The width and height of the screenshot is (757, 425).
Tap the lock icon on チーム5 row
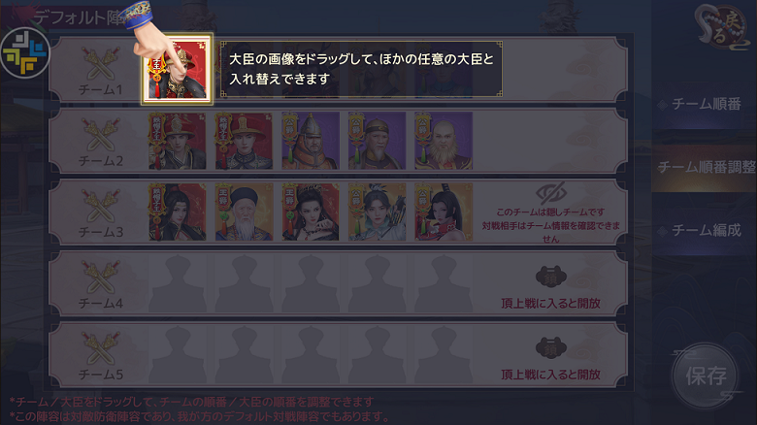[x=551, y=347]
